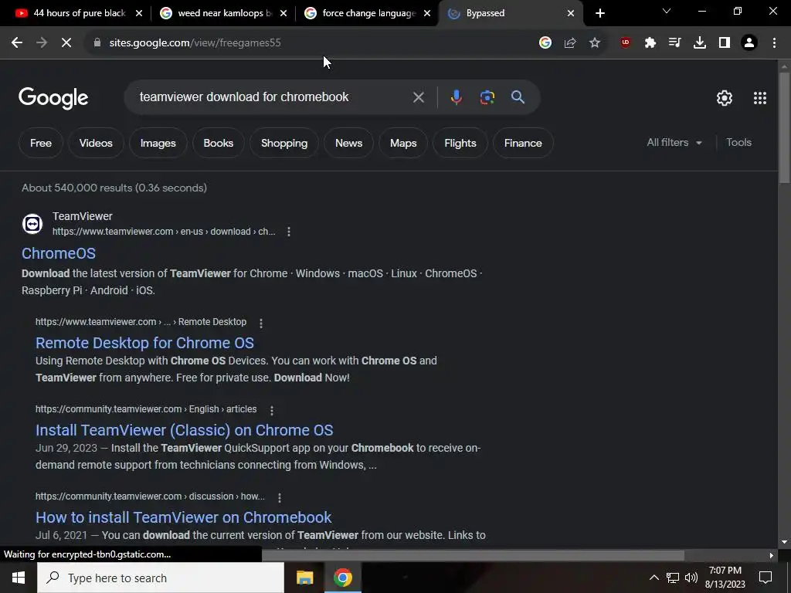Open the Extensions puzzle piece menu

(x=650, y=43)
